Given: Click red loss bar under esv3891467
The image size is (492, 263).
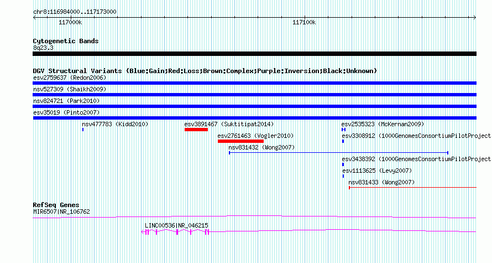Looking at the screenshot, I should coord(196,130).
